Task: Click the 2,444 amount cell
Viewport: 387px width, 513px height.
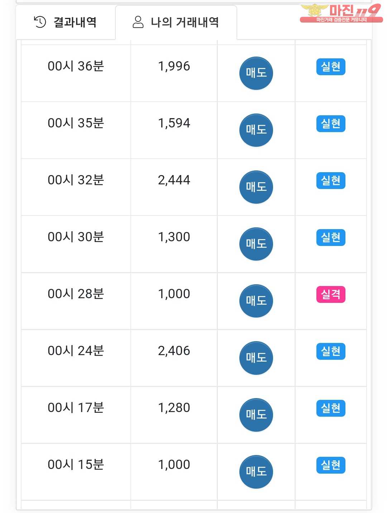Action: pos(174,187)
